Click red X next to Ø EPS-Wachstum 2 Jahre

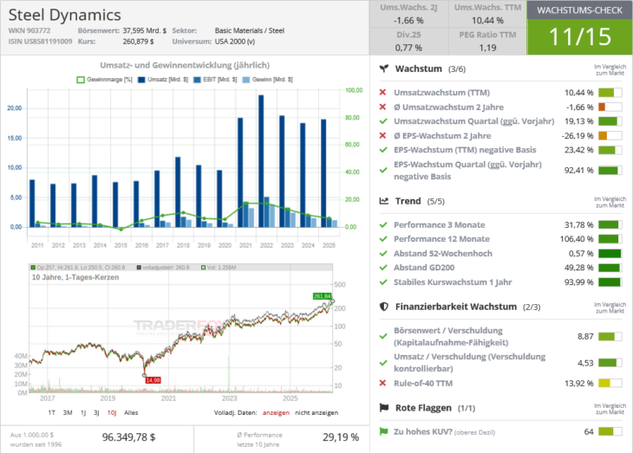tap(382, 135)
